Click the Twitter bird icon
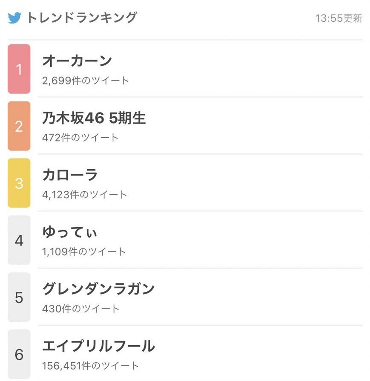Screen dimensions: 370x381 point(14,18)
